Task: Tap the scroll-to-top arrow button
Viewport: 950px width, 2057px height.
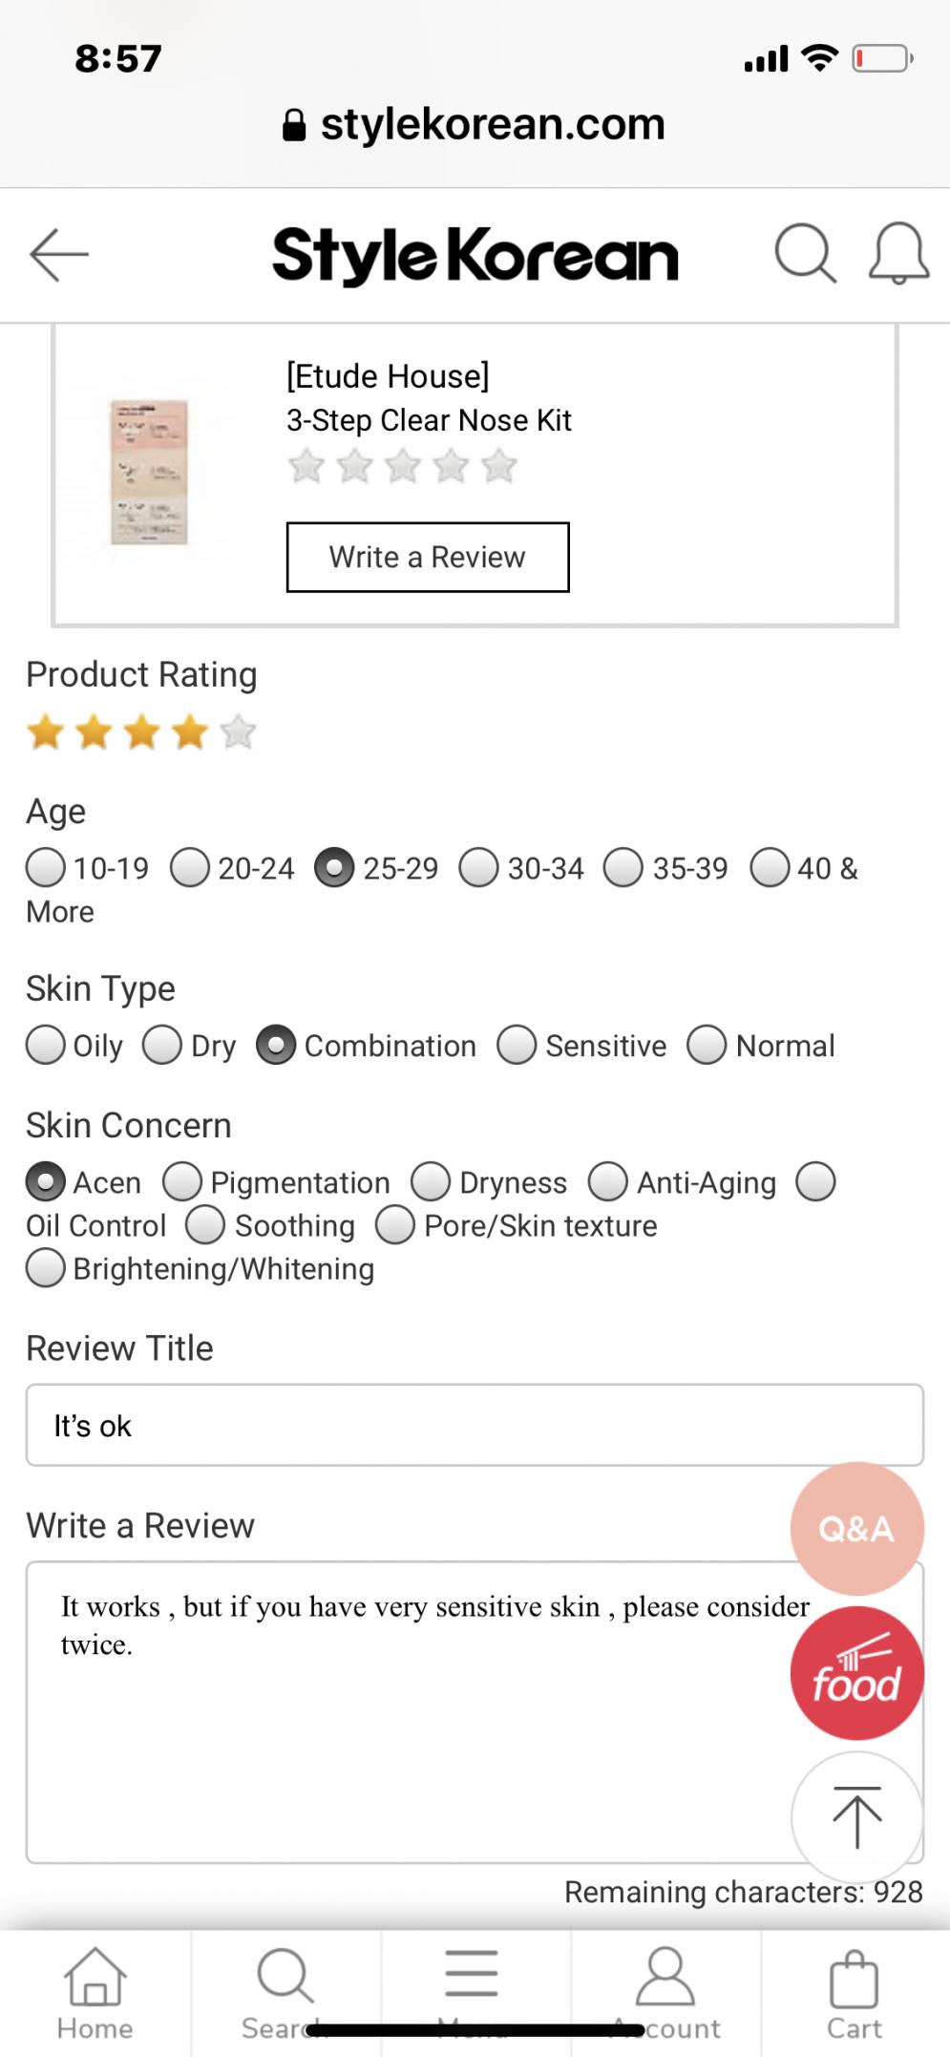Action: pos(856,1817)
